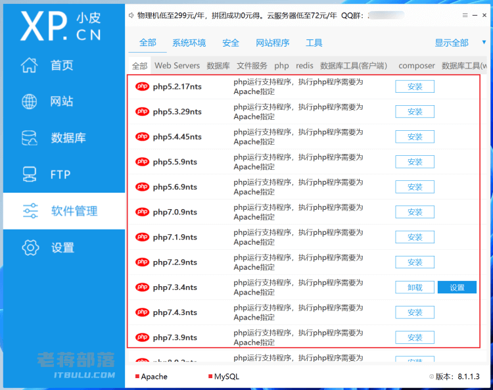Click the php icon beside php7.1.9nts
493x390 pixels.
tap(142, 237)
